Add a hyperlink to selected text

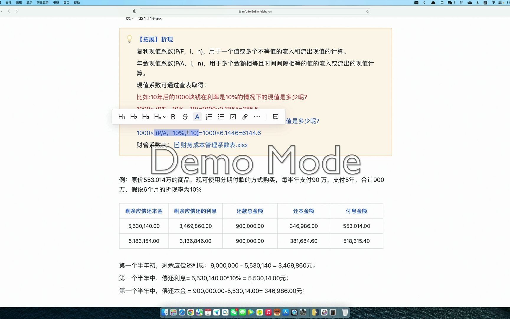(x=245, y=117)
